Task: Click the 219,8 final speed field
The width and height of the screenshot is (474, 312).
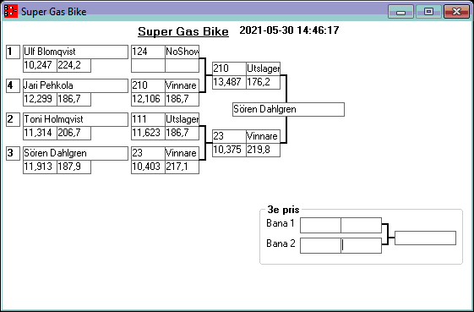Action: coord(263,151)
